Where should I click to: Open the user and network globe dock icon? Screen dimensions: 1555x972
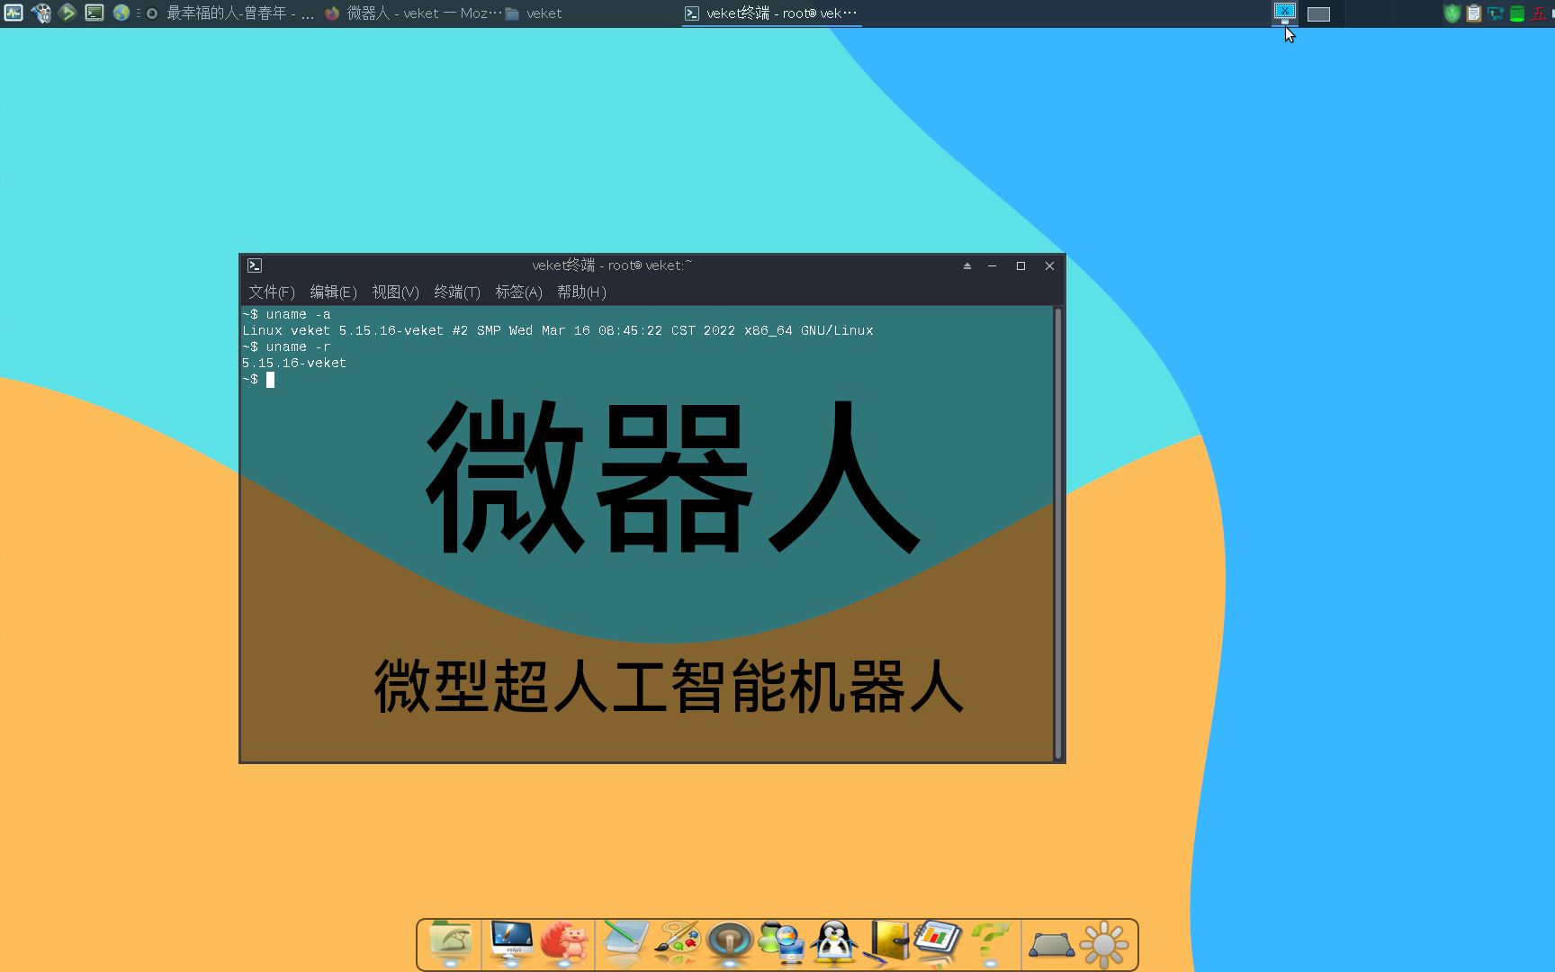781,944
